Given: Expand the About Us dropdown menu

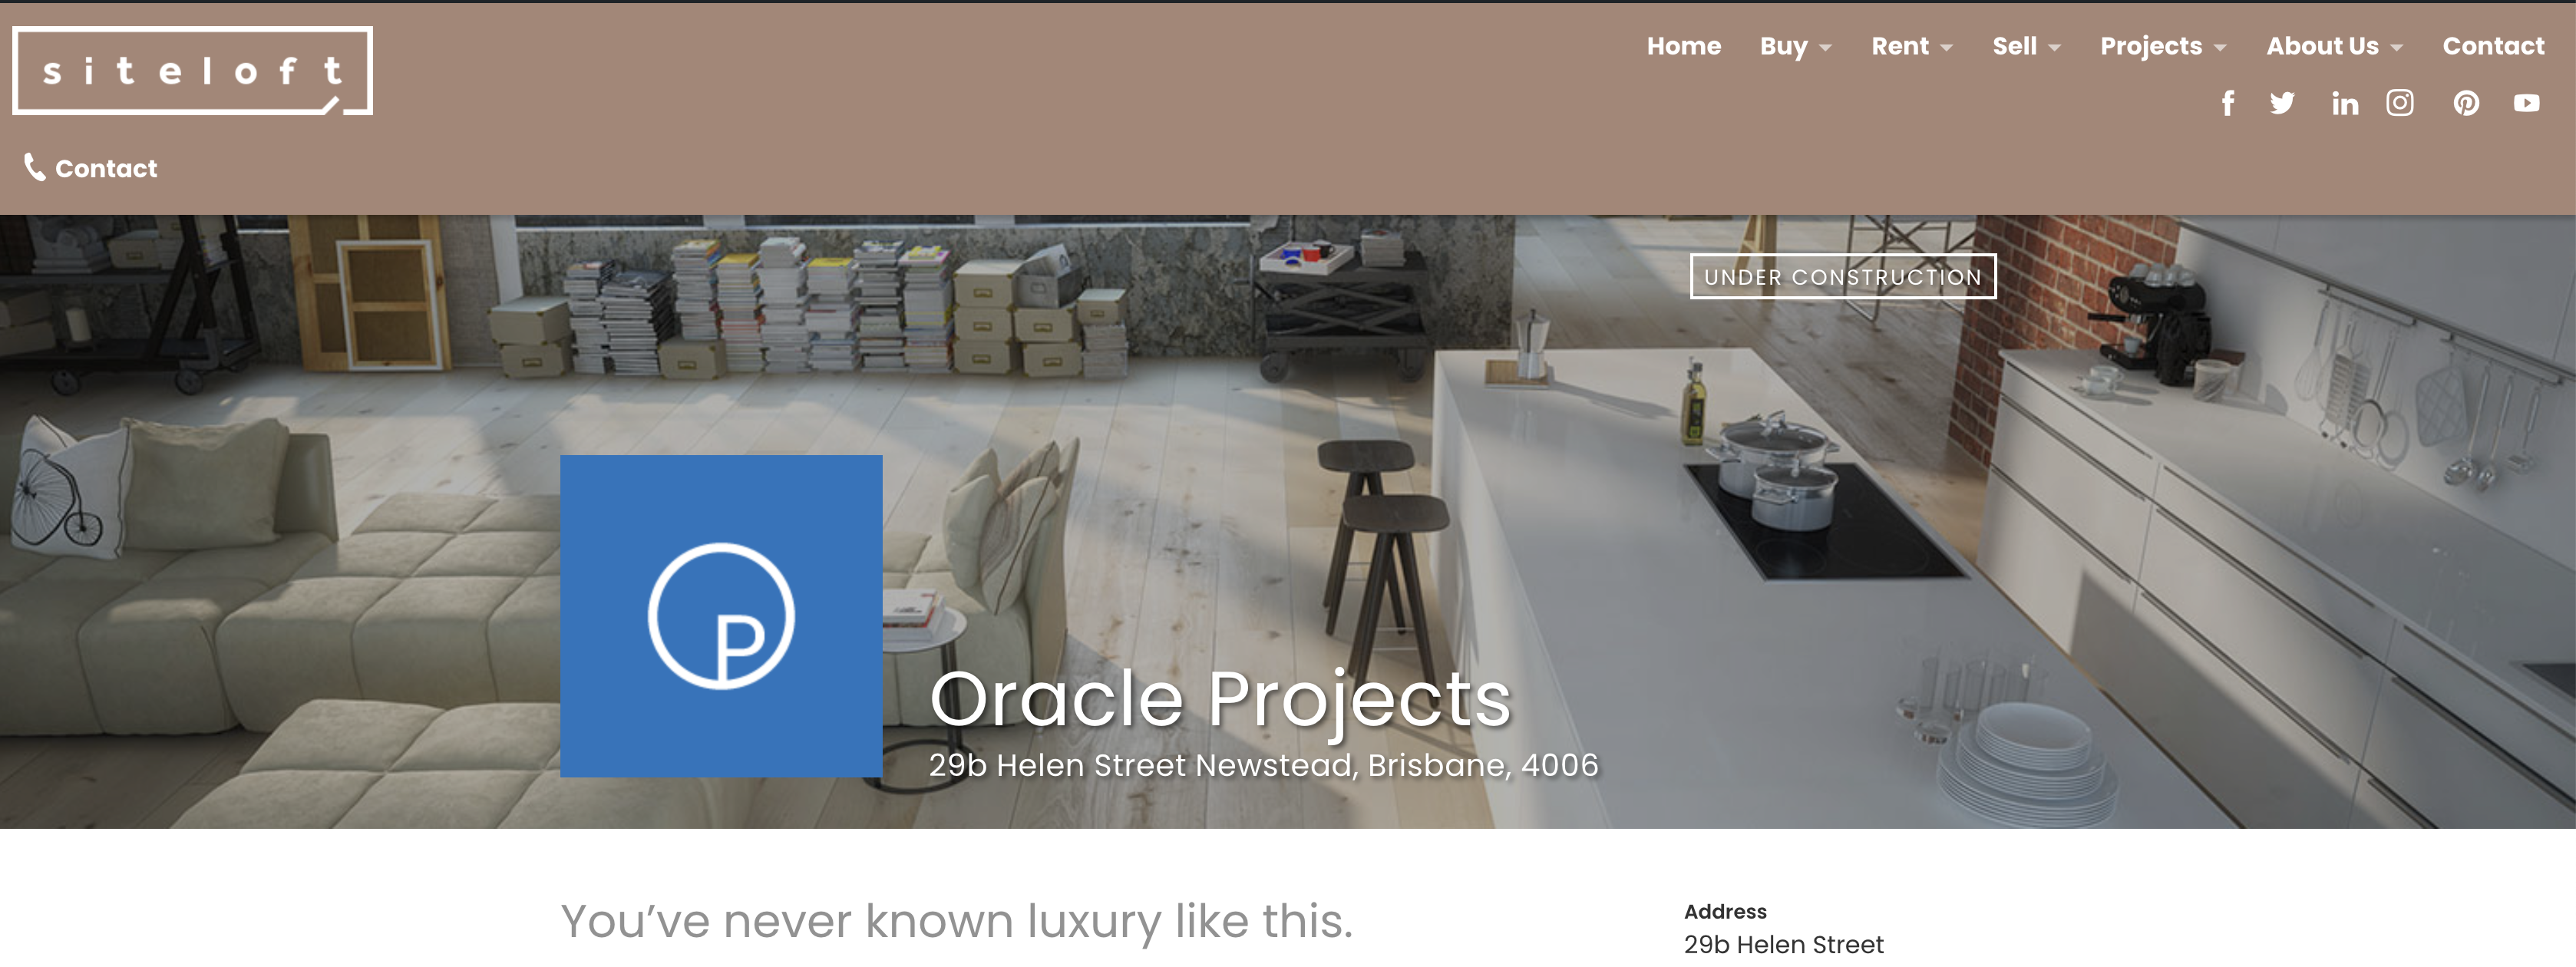Looking at the screenshot, I should pos(2334,46).
